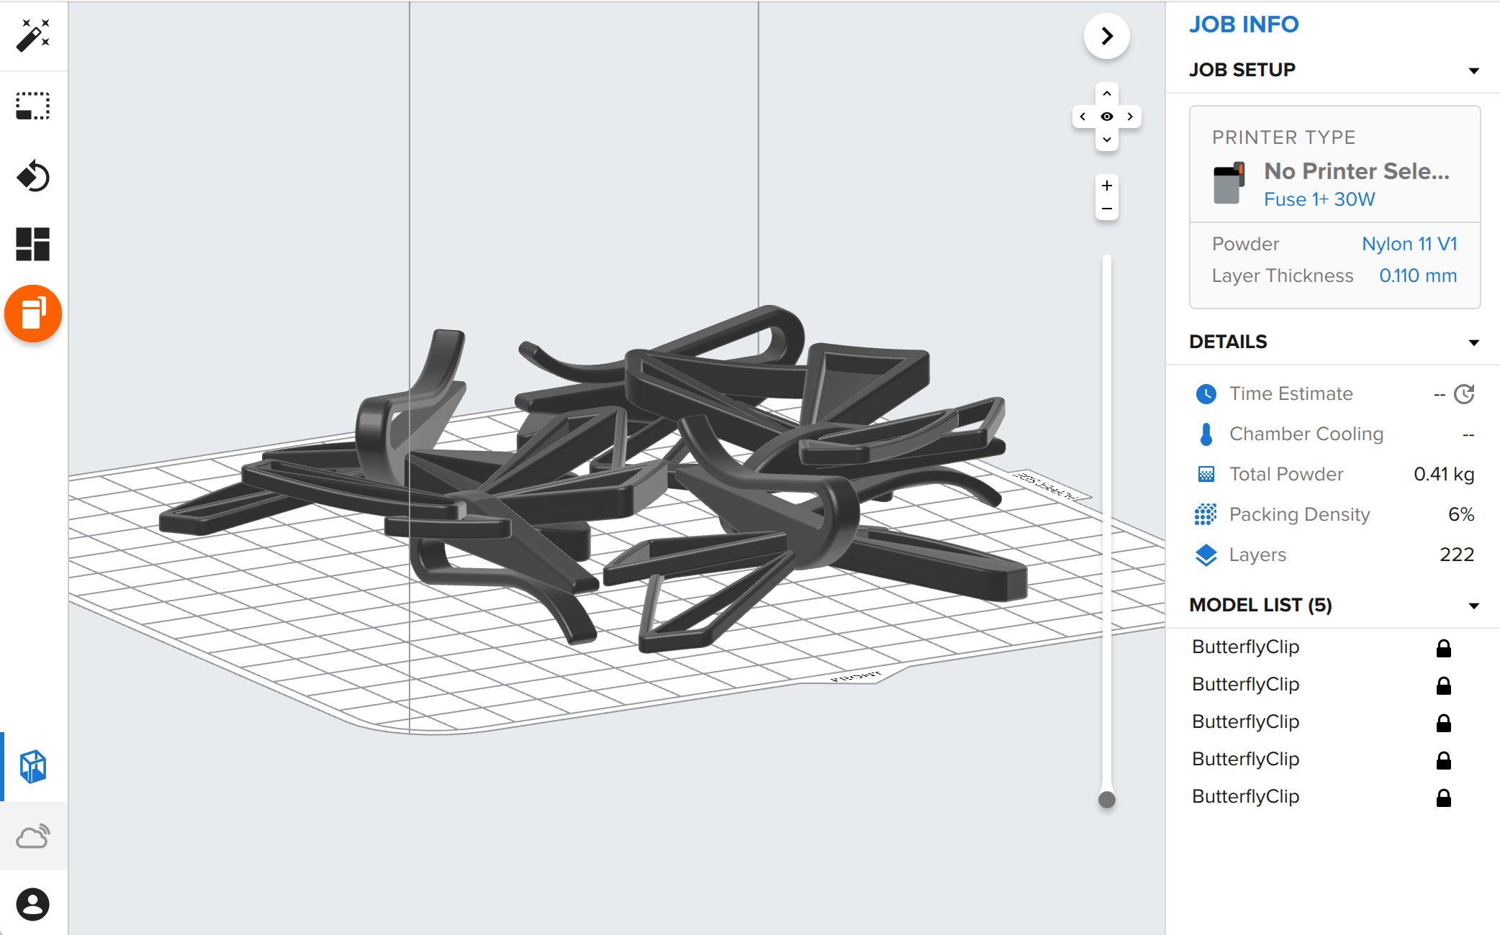Open the layout tool icon
Image resolution: width=1500 pixels, height=935 pixels.
pyautogui.click(x=33, y=245)
